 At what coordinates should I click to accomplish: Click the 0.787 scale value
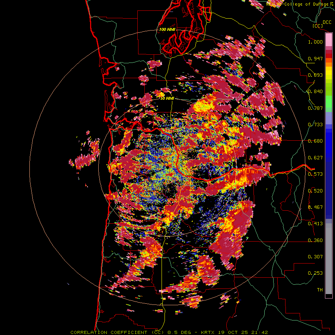[x=315, y=108]
